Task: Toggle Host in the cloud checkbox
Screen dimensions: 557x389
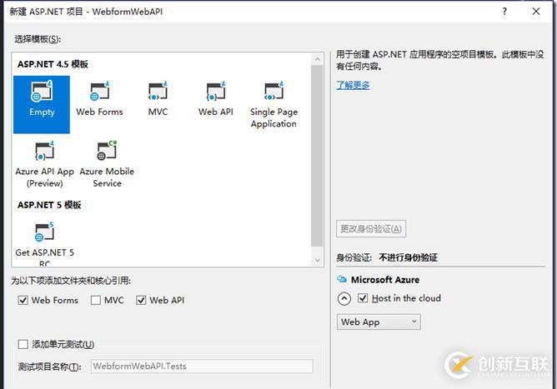Action: 363,298
